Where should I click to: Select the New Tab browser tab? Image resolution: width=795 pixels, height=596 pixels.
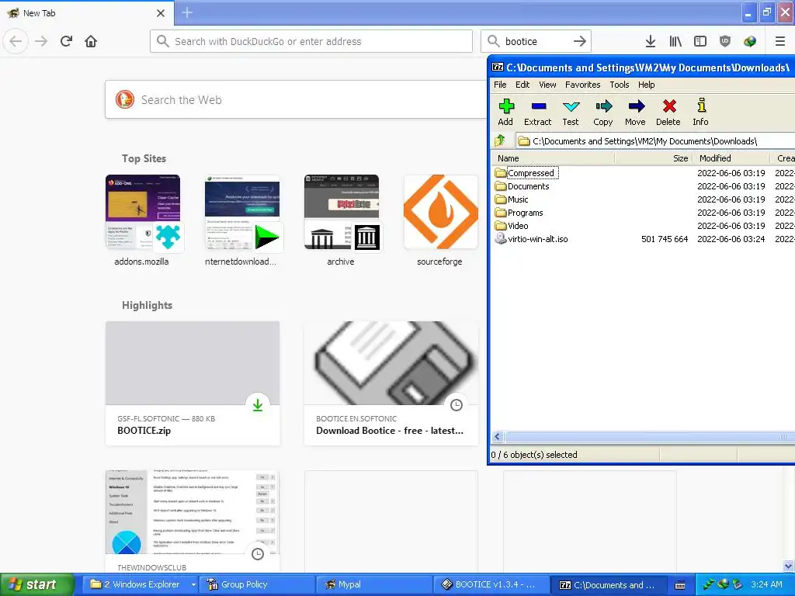pos(86,13)
